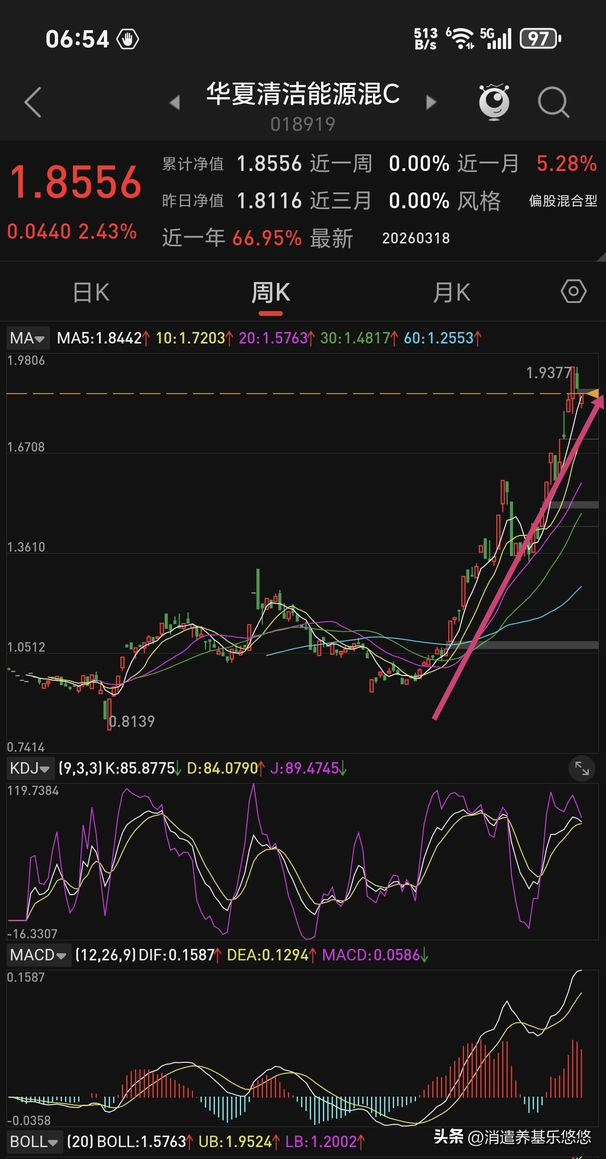606x1159 pixels.
Task: Open the MACD indicator dropdown
Action: click(39, 955)
